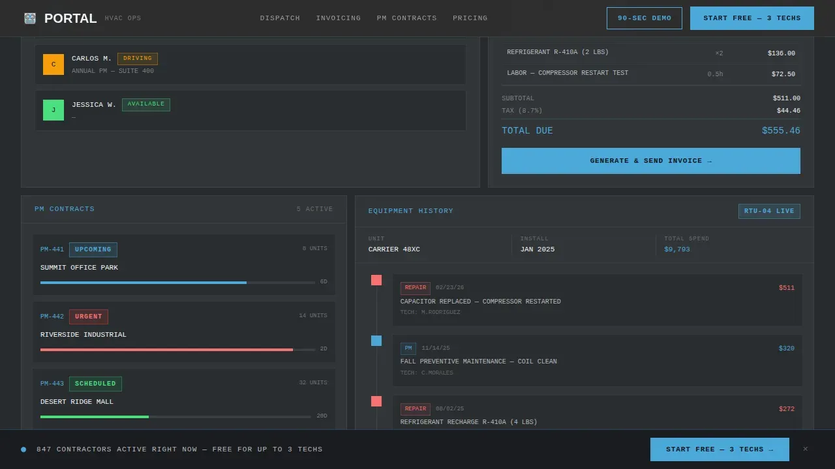
Task: Click the $511 repair cost
Action: [787, 288]
